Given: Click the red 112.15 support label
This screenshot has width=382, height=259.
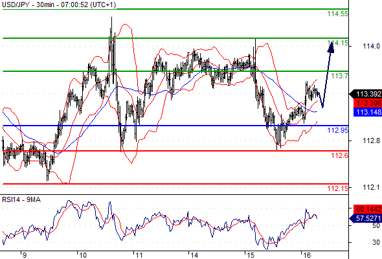Looking at the screenshot, I should [x=338, y=188].
